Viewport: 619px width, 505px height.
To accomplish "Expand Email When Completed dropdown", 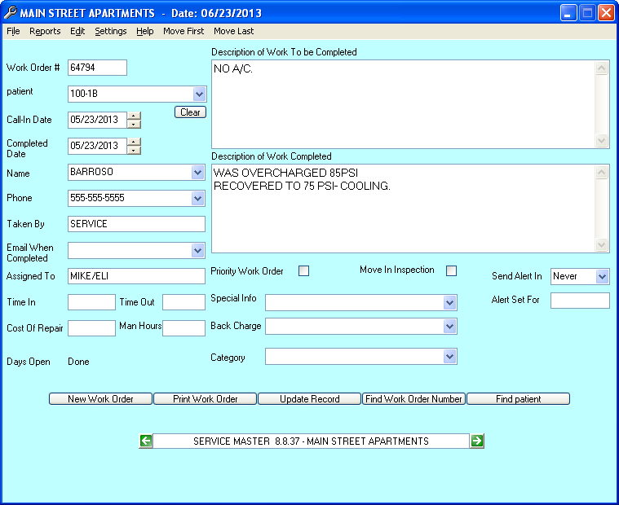I will coord(197,250).
